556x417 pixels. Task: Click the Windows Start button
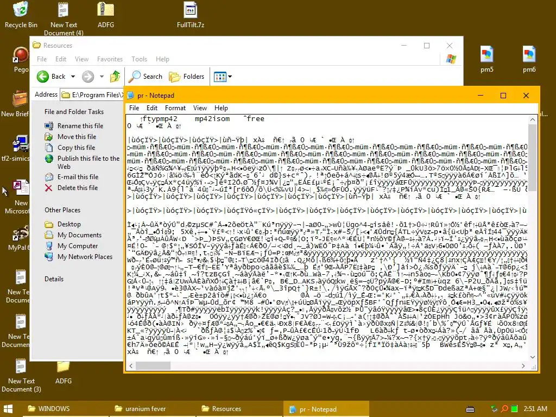(x=9, y=409)
